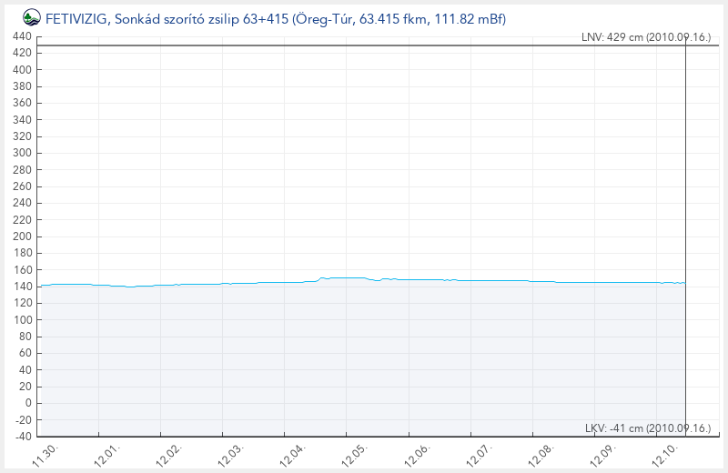Select the 12.03. date on x-axis
The width and height of the screenshot is (728, 473).
click(x=231, y=454)
